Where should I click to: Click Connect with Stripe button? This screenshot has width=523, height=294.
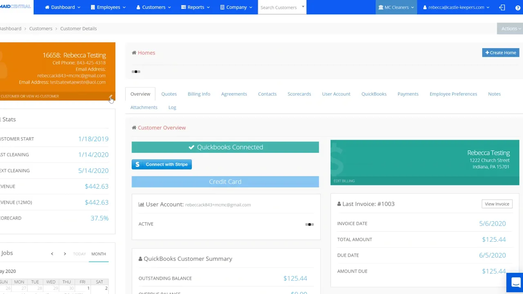coord(161,164)
